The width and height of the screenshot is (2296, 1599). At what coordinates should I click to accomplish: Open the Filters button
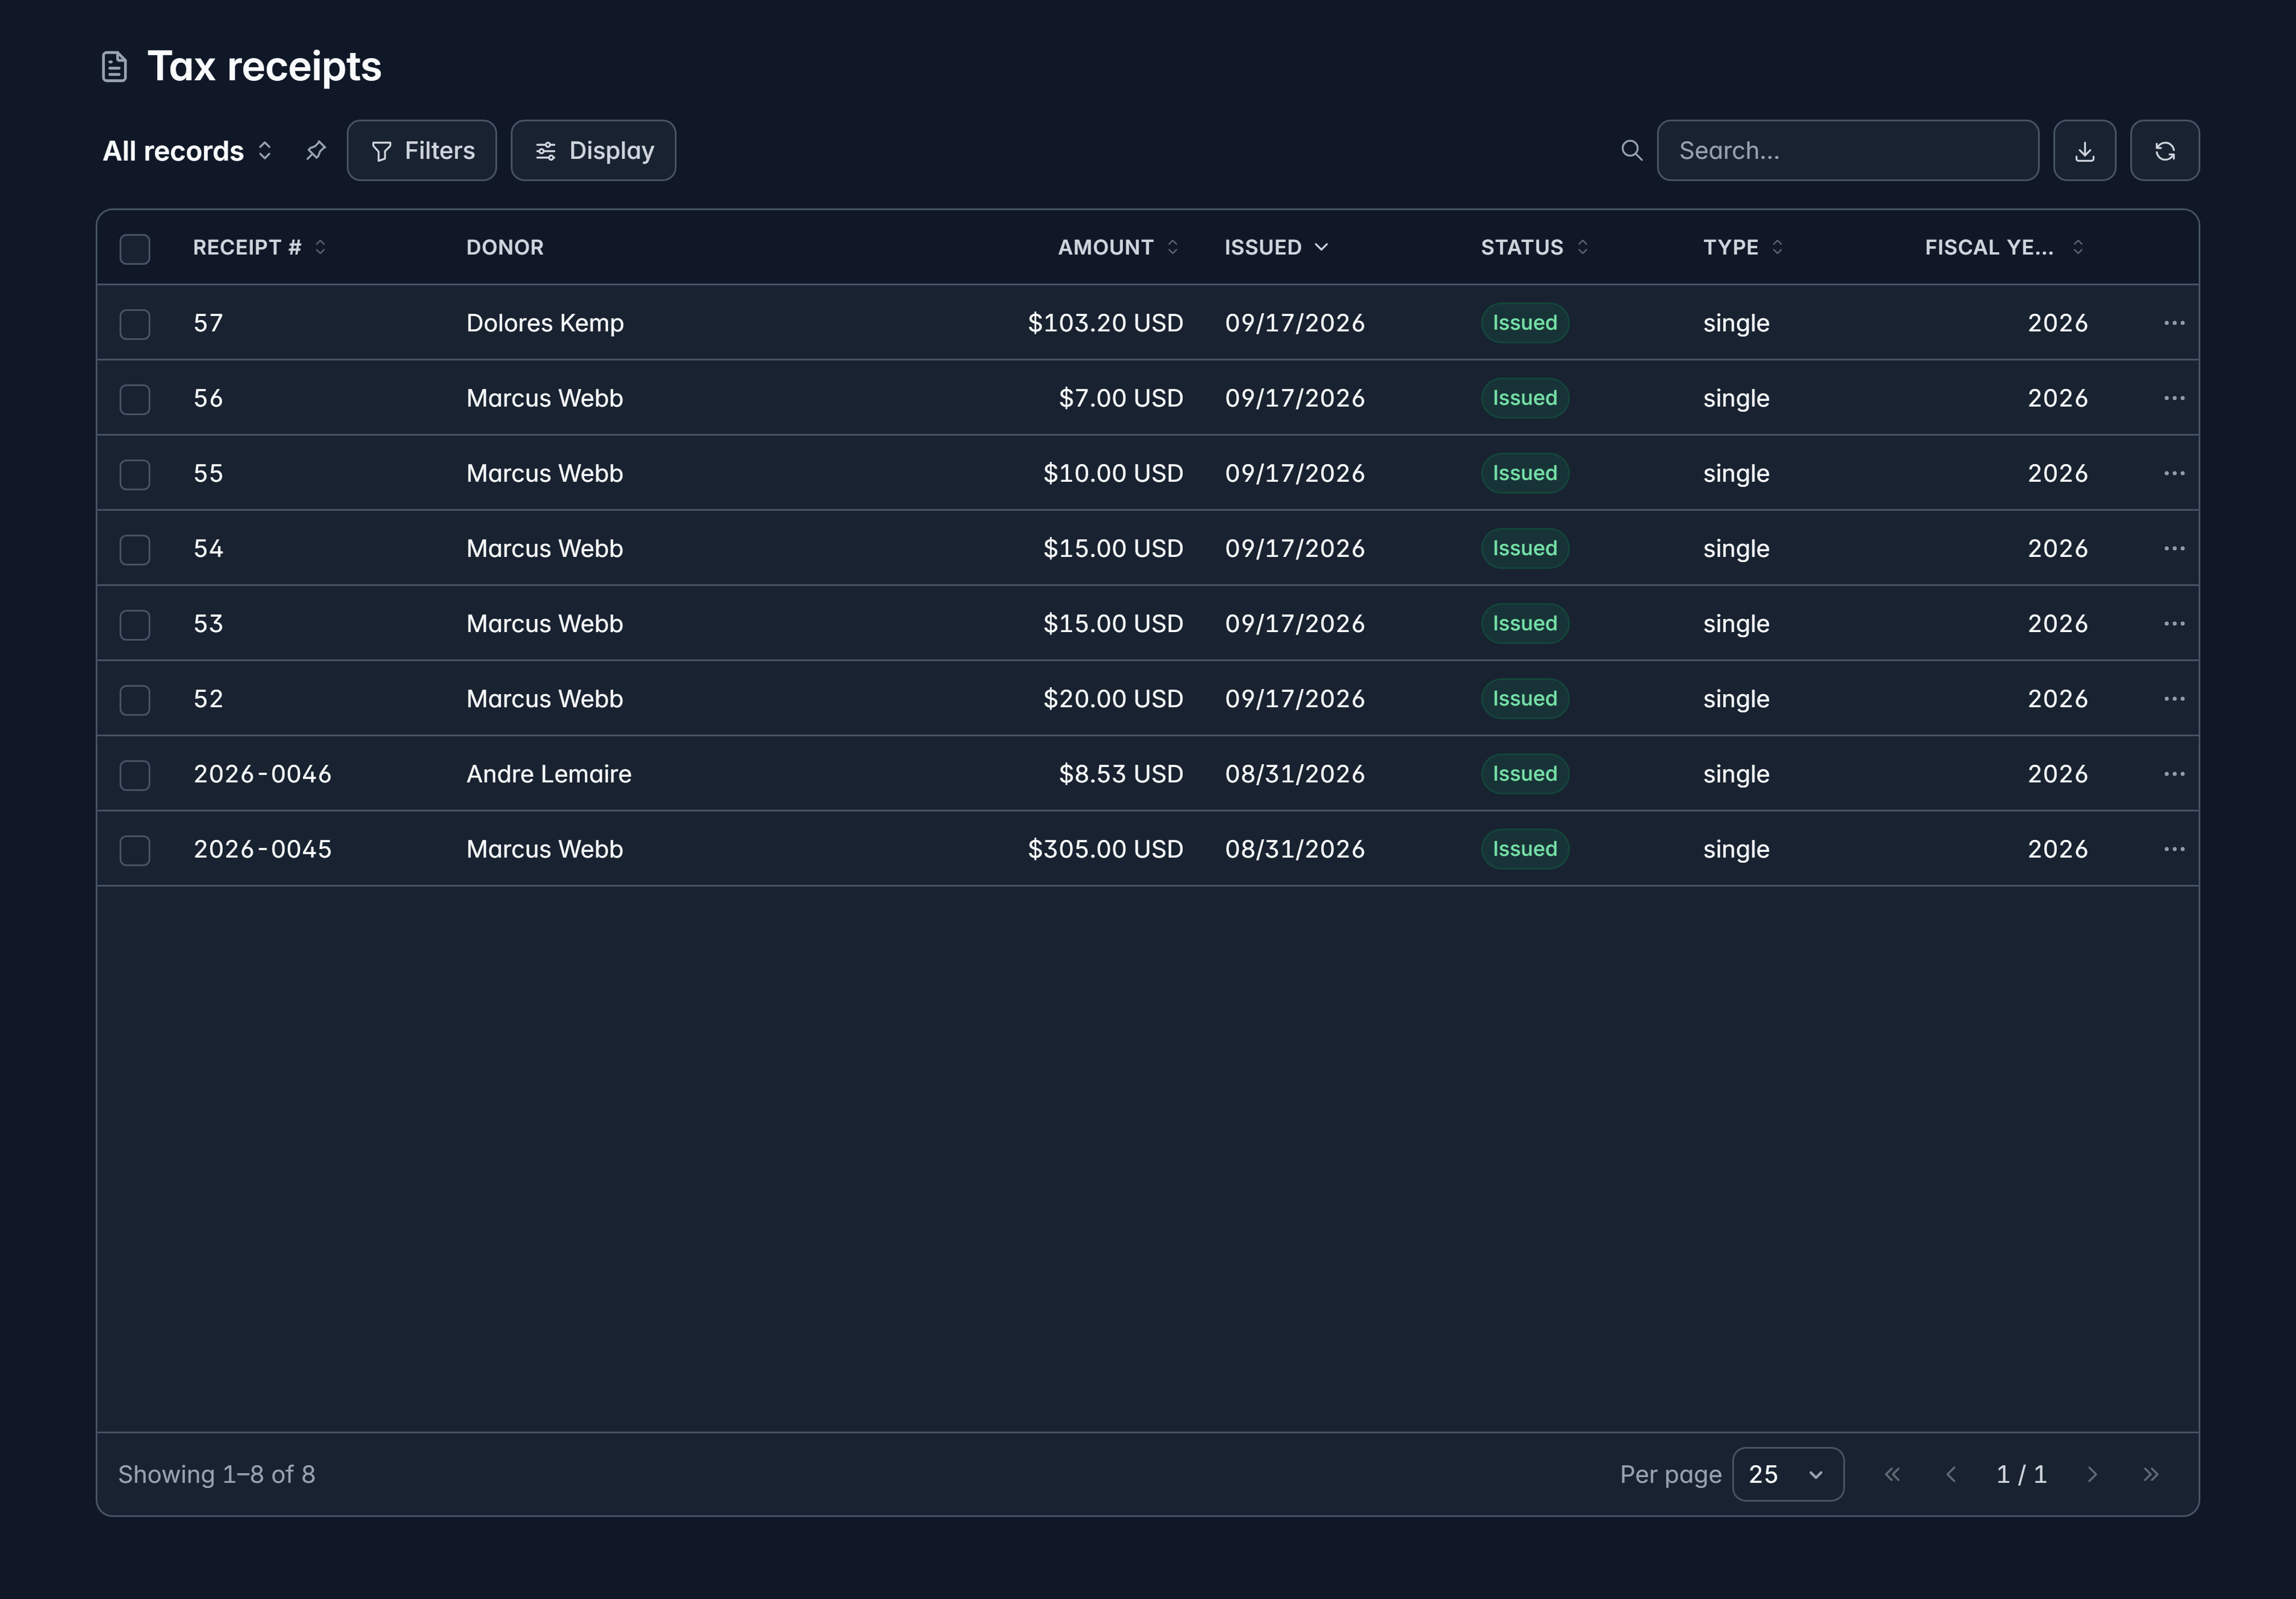click(422, 151)
